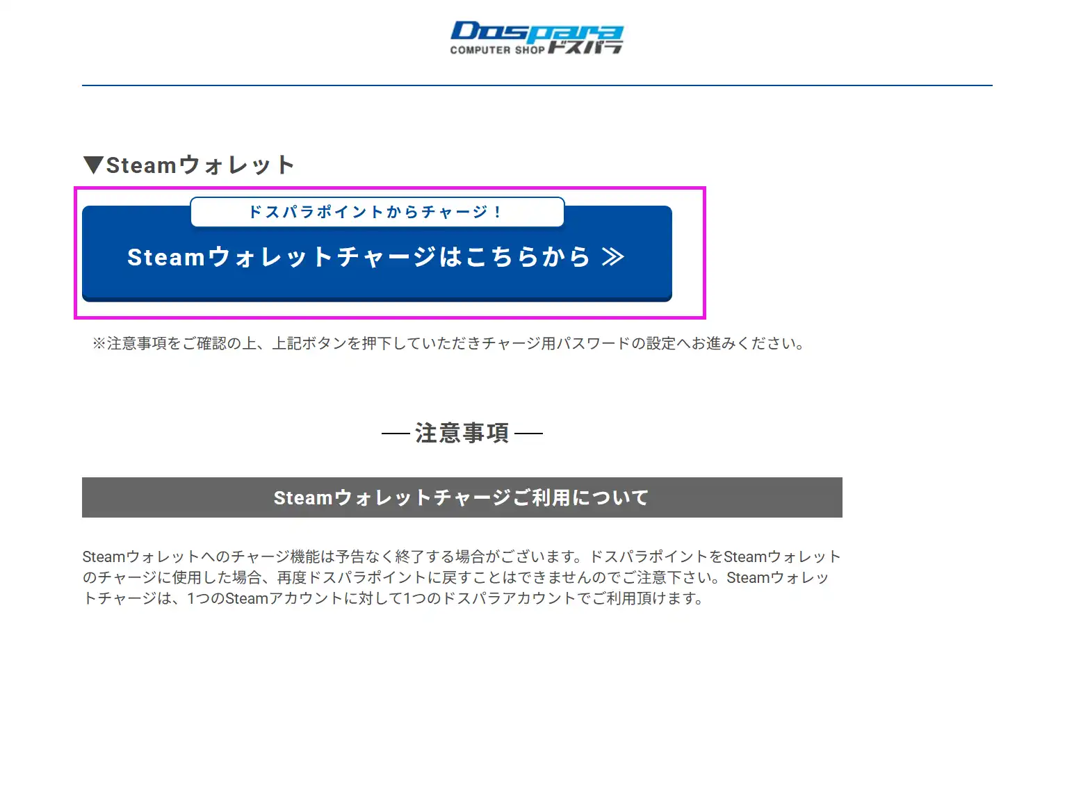Click the 注意事項 heading
This screenshot has height=808, width=1074.
pyautogui.click(x=462, y=433)
